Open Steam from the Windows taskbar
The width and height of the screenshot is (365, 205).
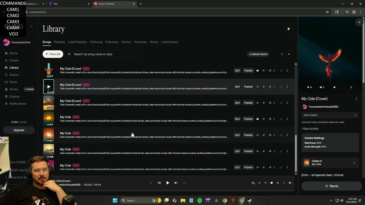250,200
